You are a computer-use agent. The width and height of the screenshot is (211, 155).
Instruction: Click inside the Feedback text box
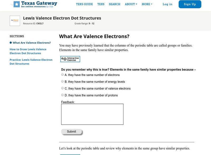[x=92, y=114]
